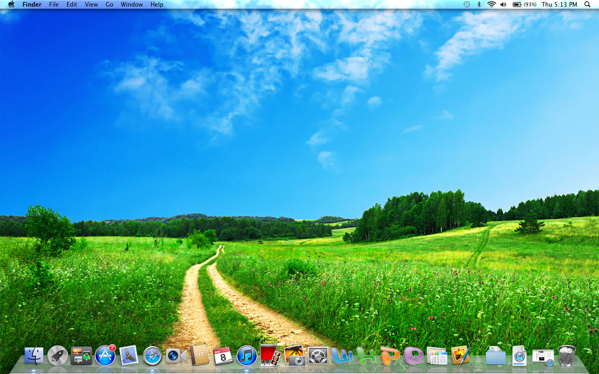Open the battery status menu showing 93%

coord(524,5)
